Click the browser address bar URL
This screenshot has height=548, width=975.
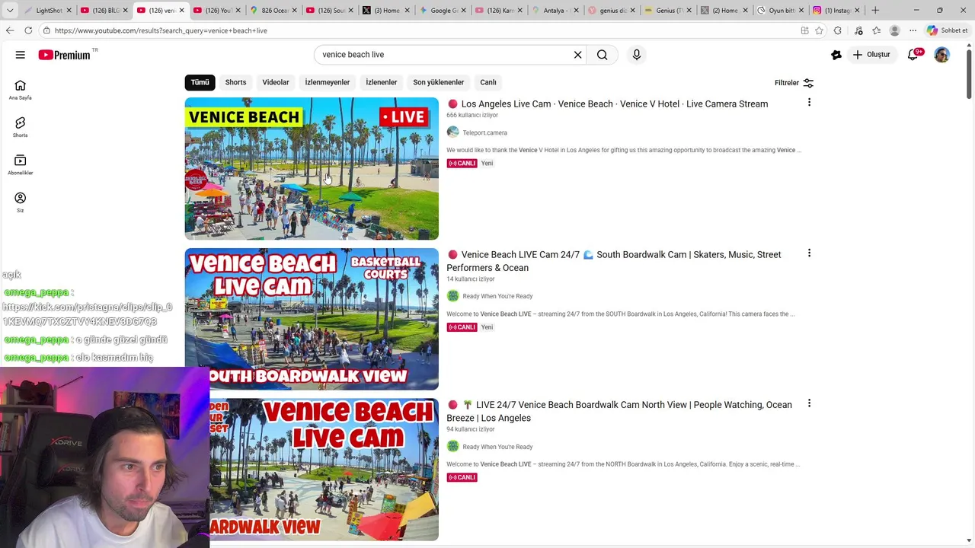point(161,30)
